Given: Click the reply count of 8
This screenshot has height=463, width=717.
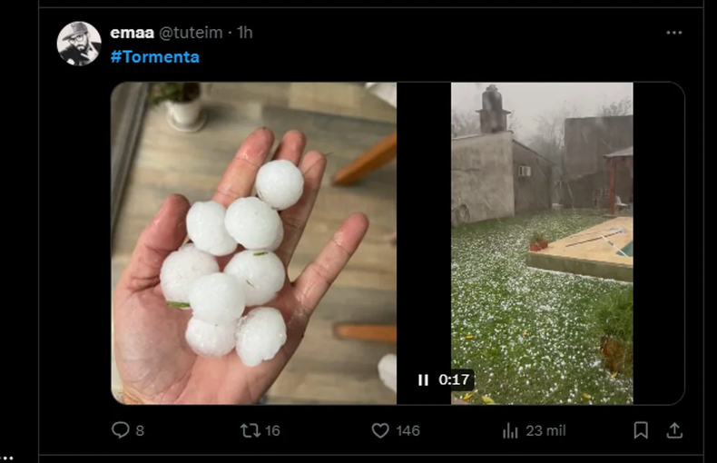Looking at the screenshot, I should click(140, 430).
